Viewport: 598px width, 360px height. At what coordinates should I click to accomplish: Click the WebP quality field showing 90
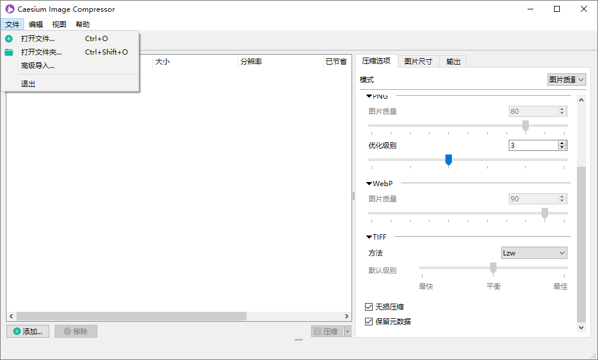(x=533, y=199)
